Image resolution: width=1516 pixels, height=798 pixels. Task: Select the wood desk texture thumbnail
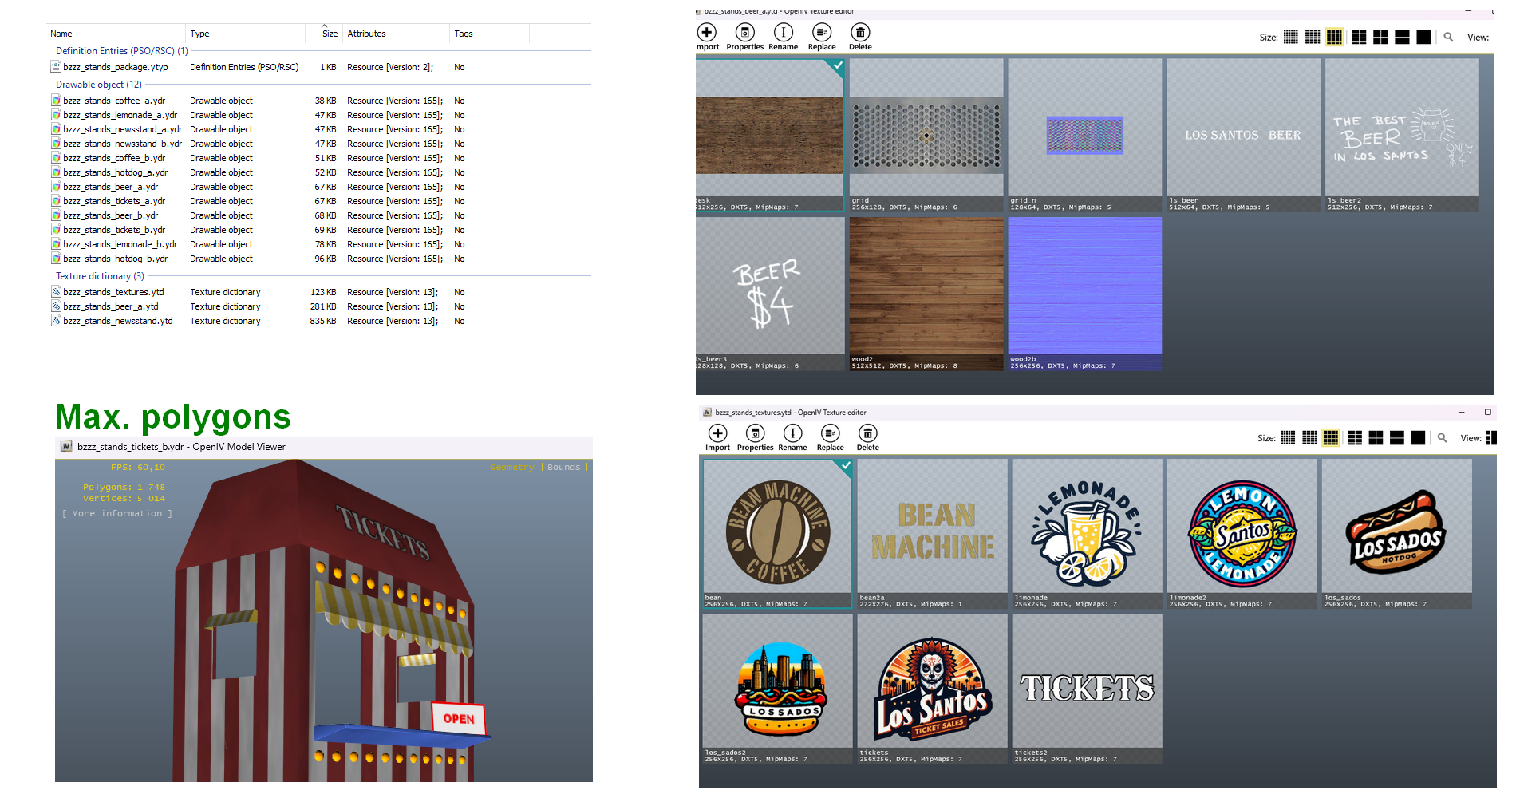click(x=769, y=135)
